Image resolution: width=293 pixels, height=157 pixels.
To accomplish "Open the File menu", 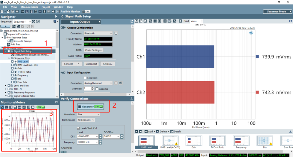I will click(x=5, y=7).
